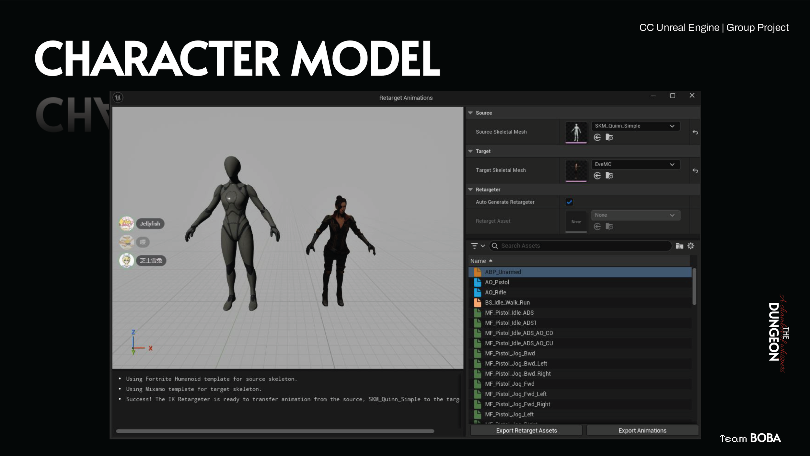Click the log panel horizontal scrollbar
Screen dimensions: 810x456
[275, 431]
